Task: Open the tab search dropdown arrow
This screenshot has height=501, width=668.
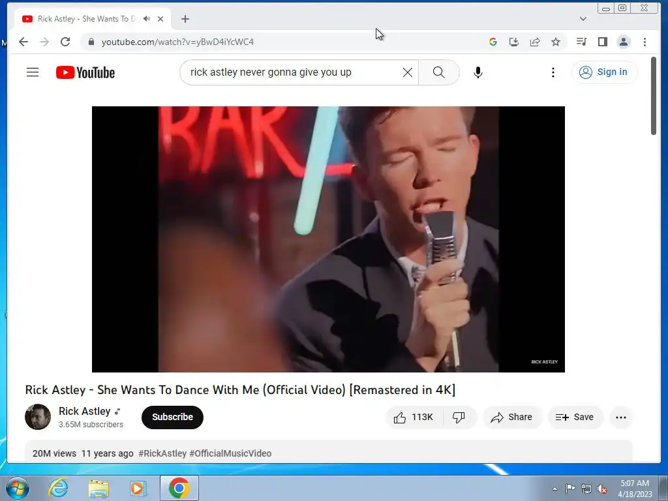Action: [x=583, y=19]
